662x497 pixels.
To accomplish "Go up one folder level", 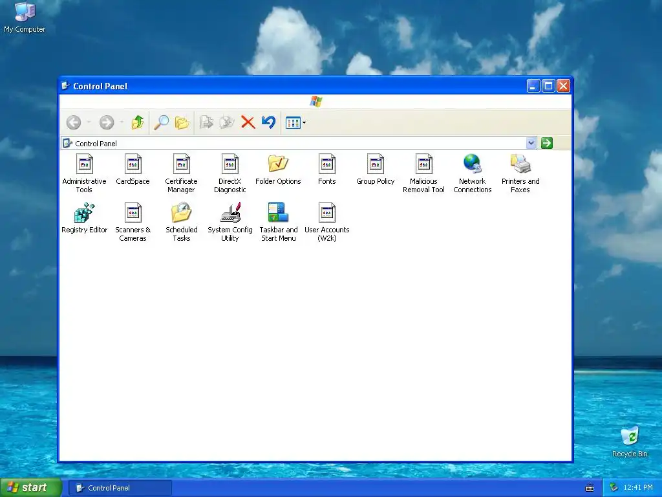I will (138, 122).
